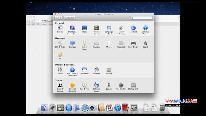Open Desktop & Screen Saver pane

click(x=72, y=30)
